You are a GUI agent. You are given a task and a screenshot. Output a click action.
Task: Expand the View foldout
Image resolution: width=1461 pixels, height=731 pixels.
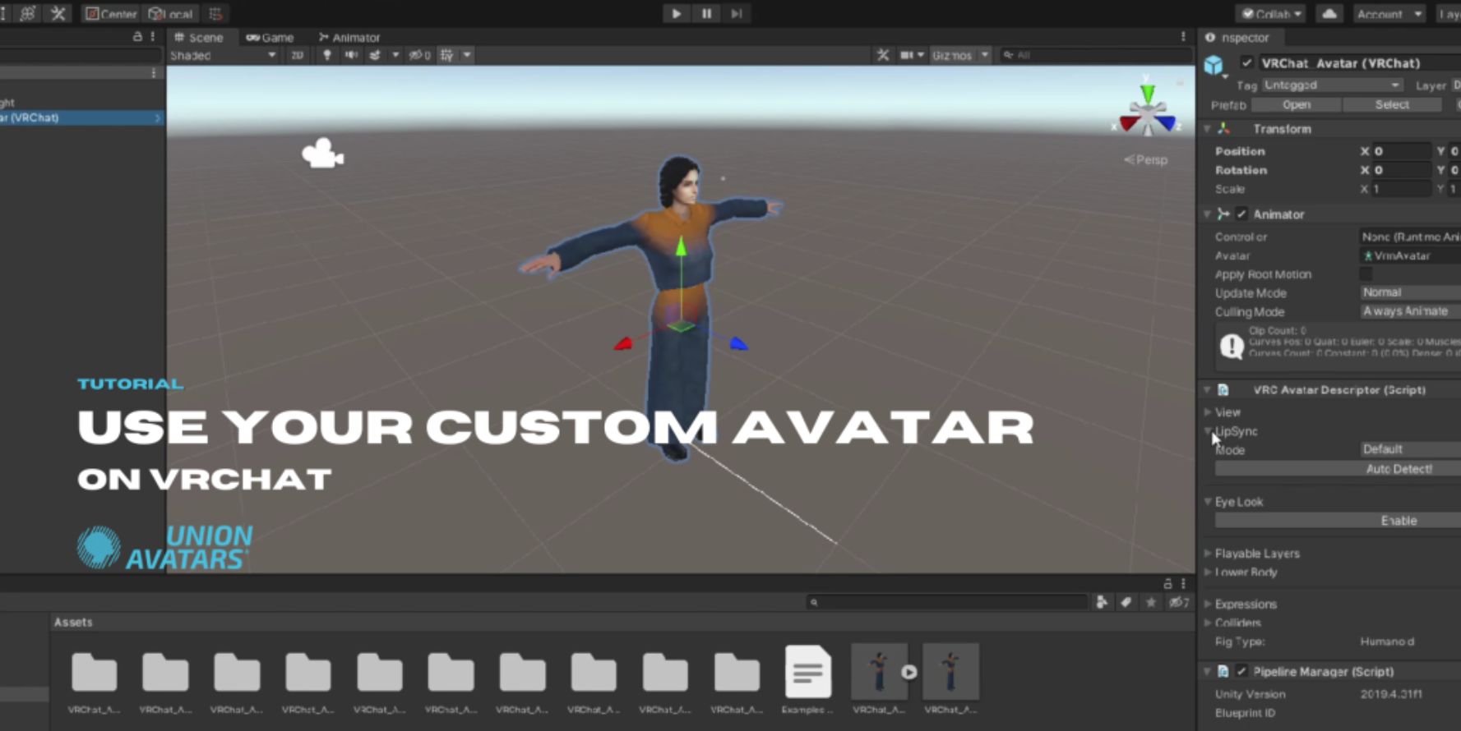[x=1207, y=412]
